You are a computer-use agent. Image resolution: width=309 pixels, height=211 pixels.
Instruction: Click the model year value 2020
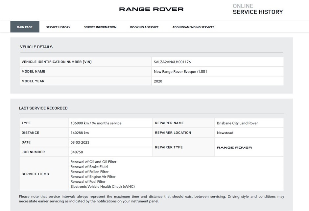coord(158,81)
